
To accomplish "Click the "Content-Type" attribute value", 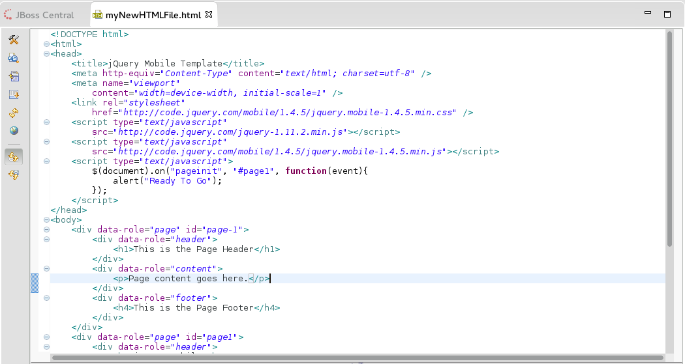I will [x=196, y=73].
